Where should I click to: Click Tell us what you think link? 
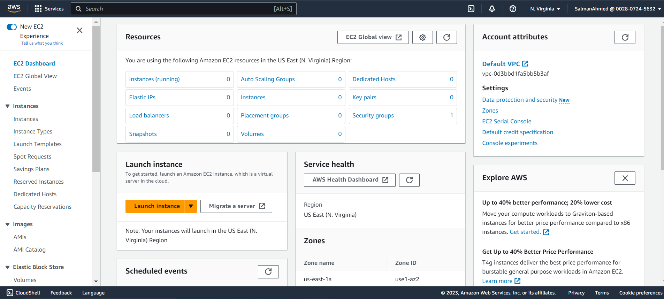(x=42, y=43)
